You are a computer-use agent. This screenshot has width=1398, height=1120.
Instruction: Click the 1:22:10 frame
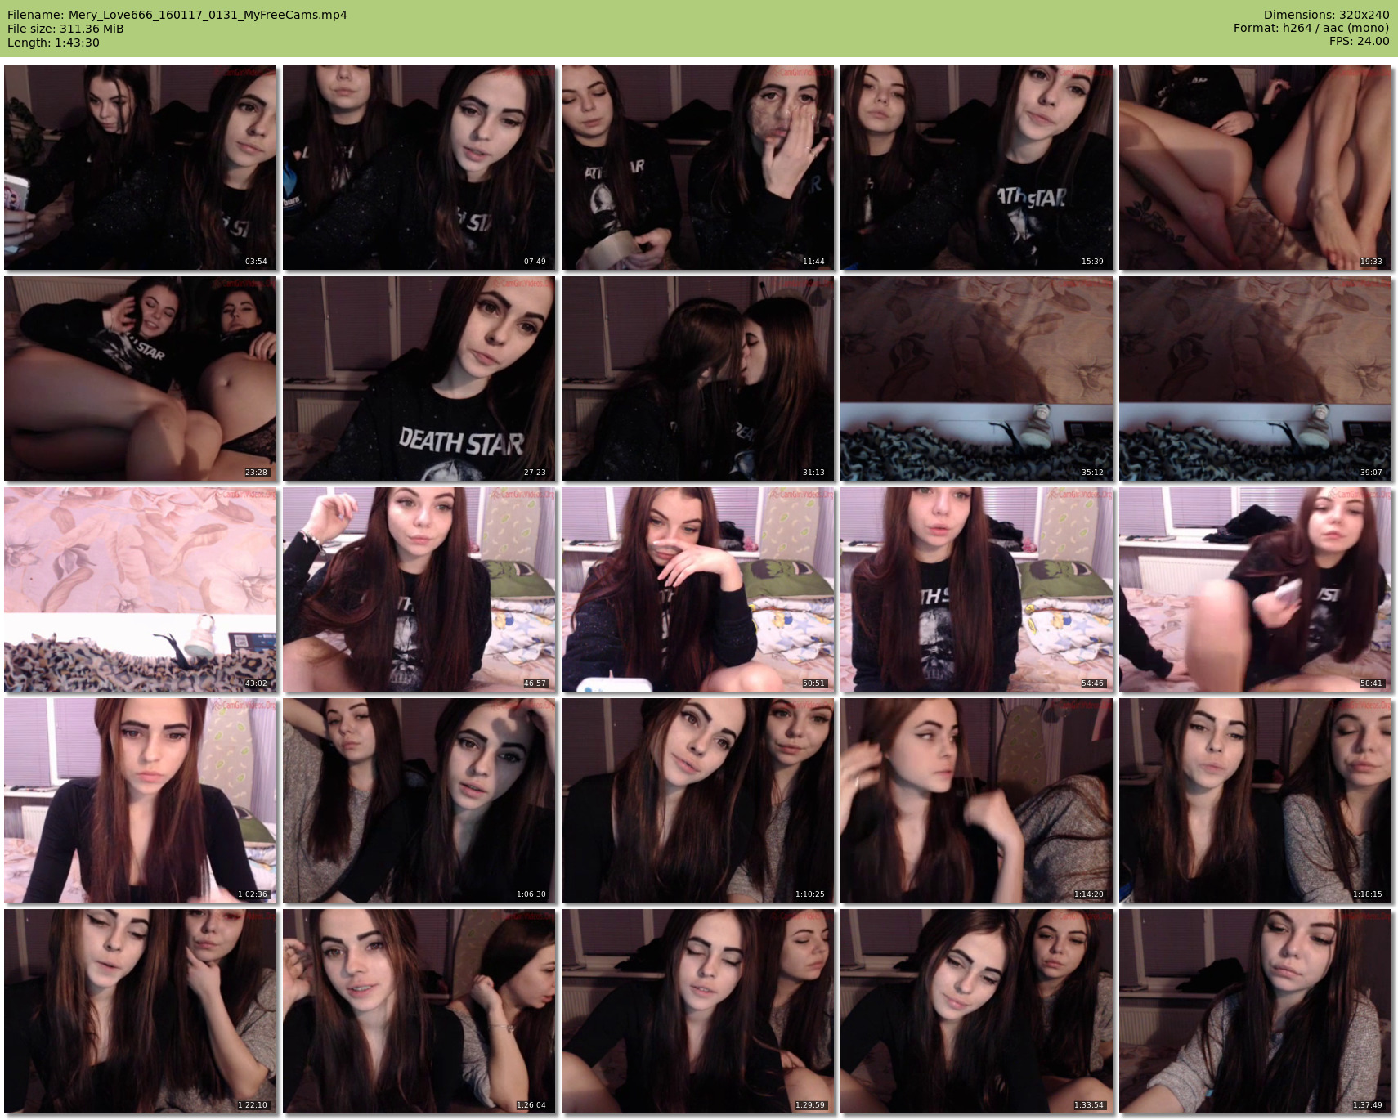141,1011
